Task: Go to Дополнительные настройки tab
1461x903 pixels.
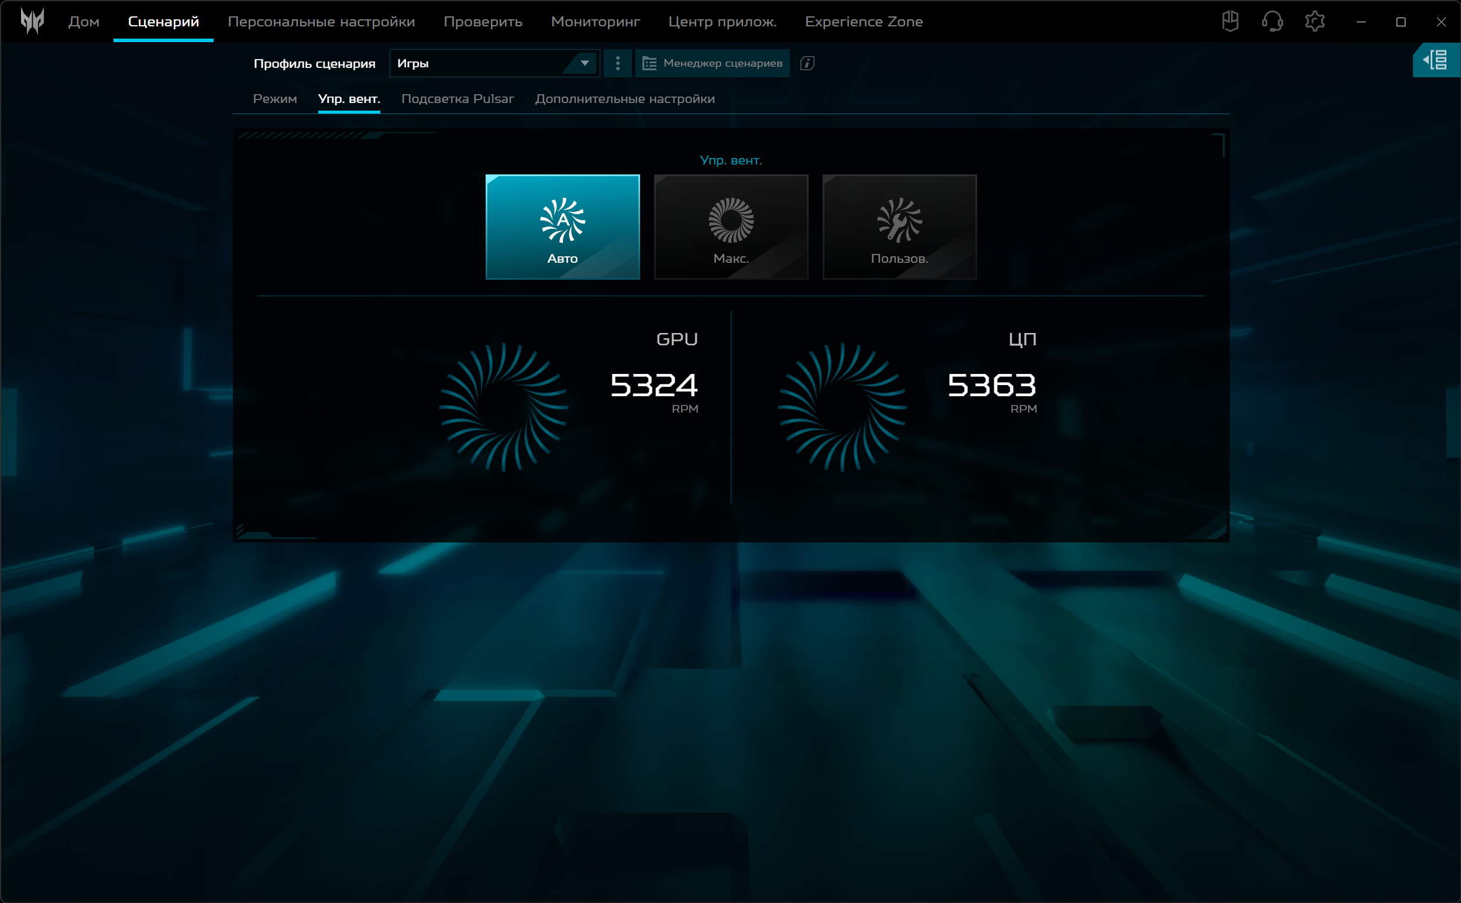Action: click(x=624, y=99)
